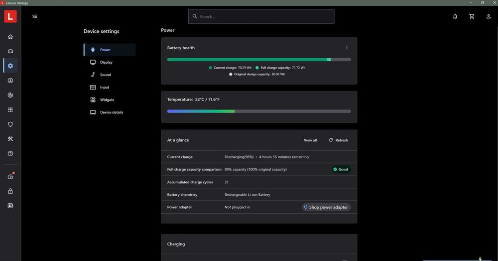Click "Full charge capacity comparison" label
This screenshot has height=261, width=498.
click(x=194, y=170)
